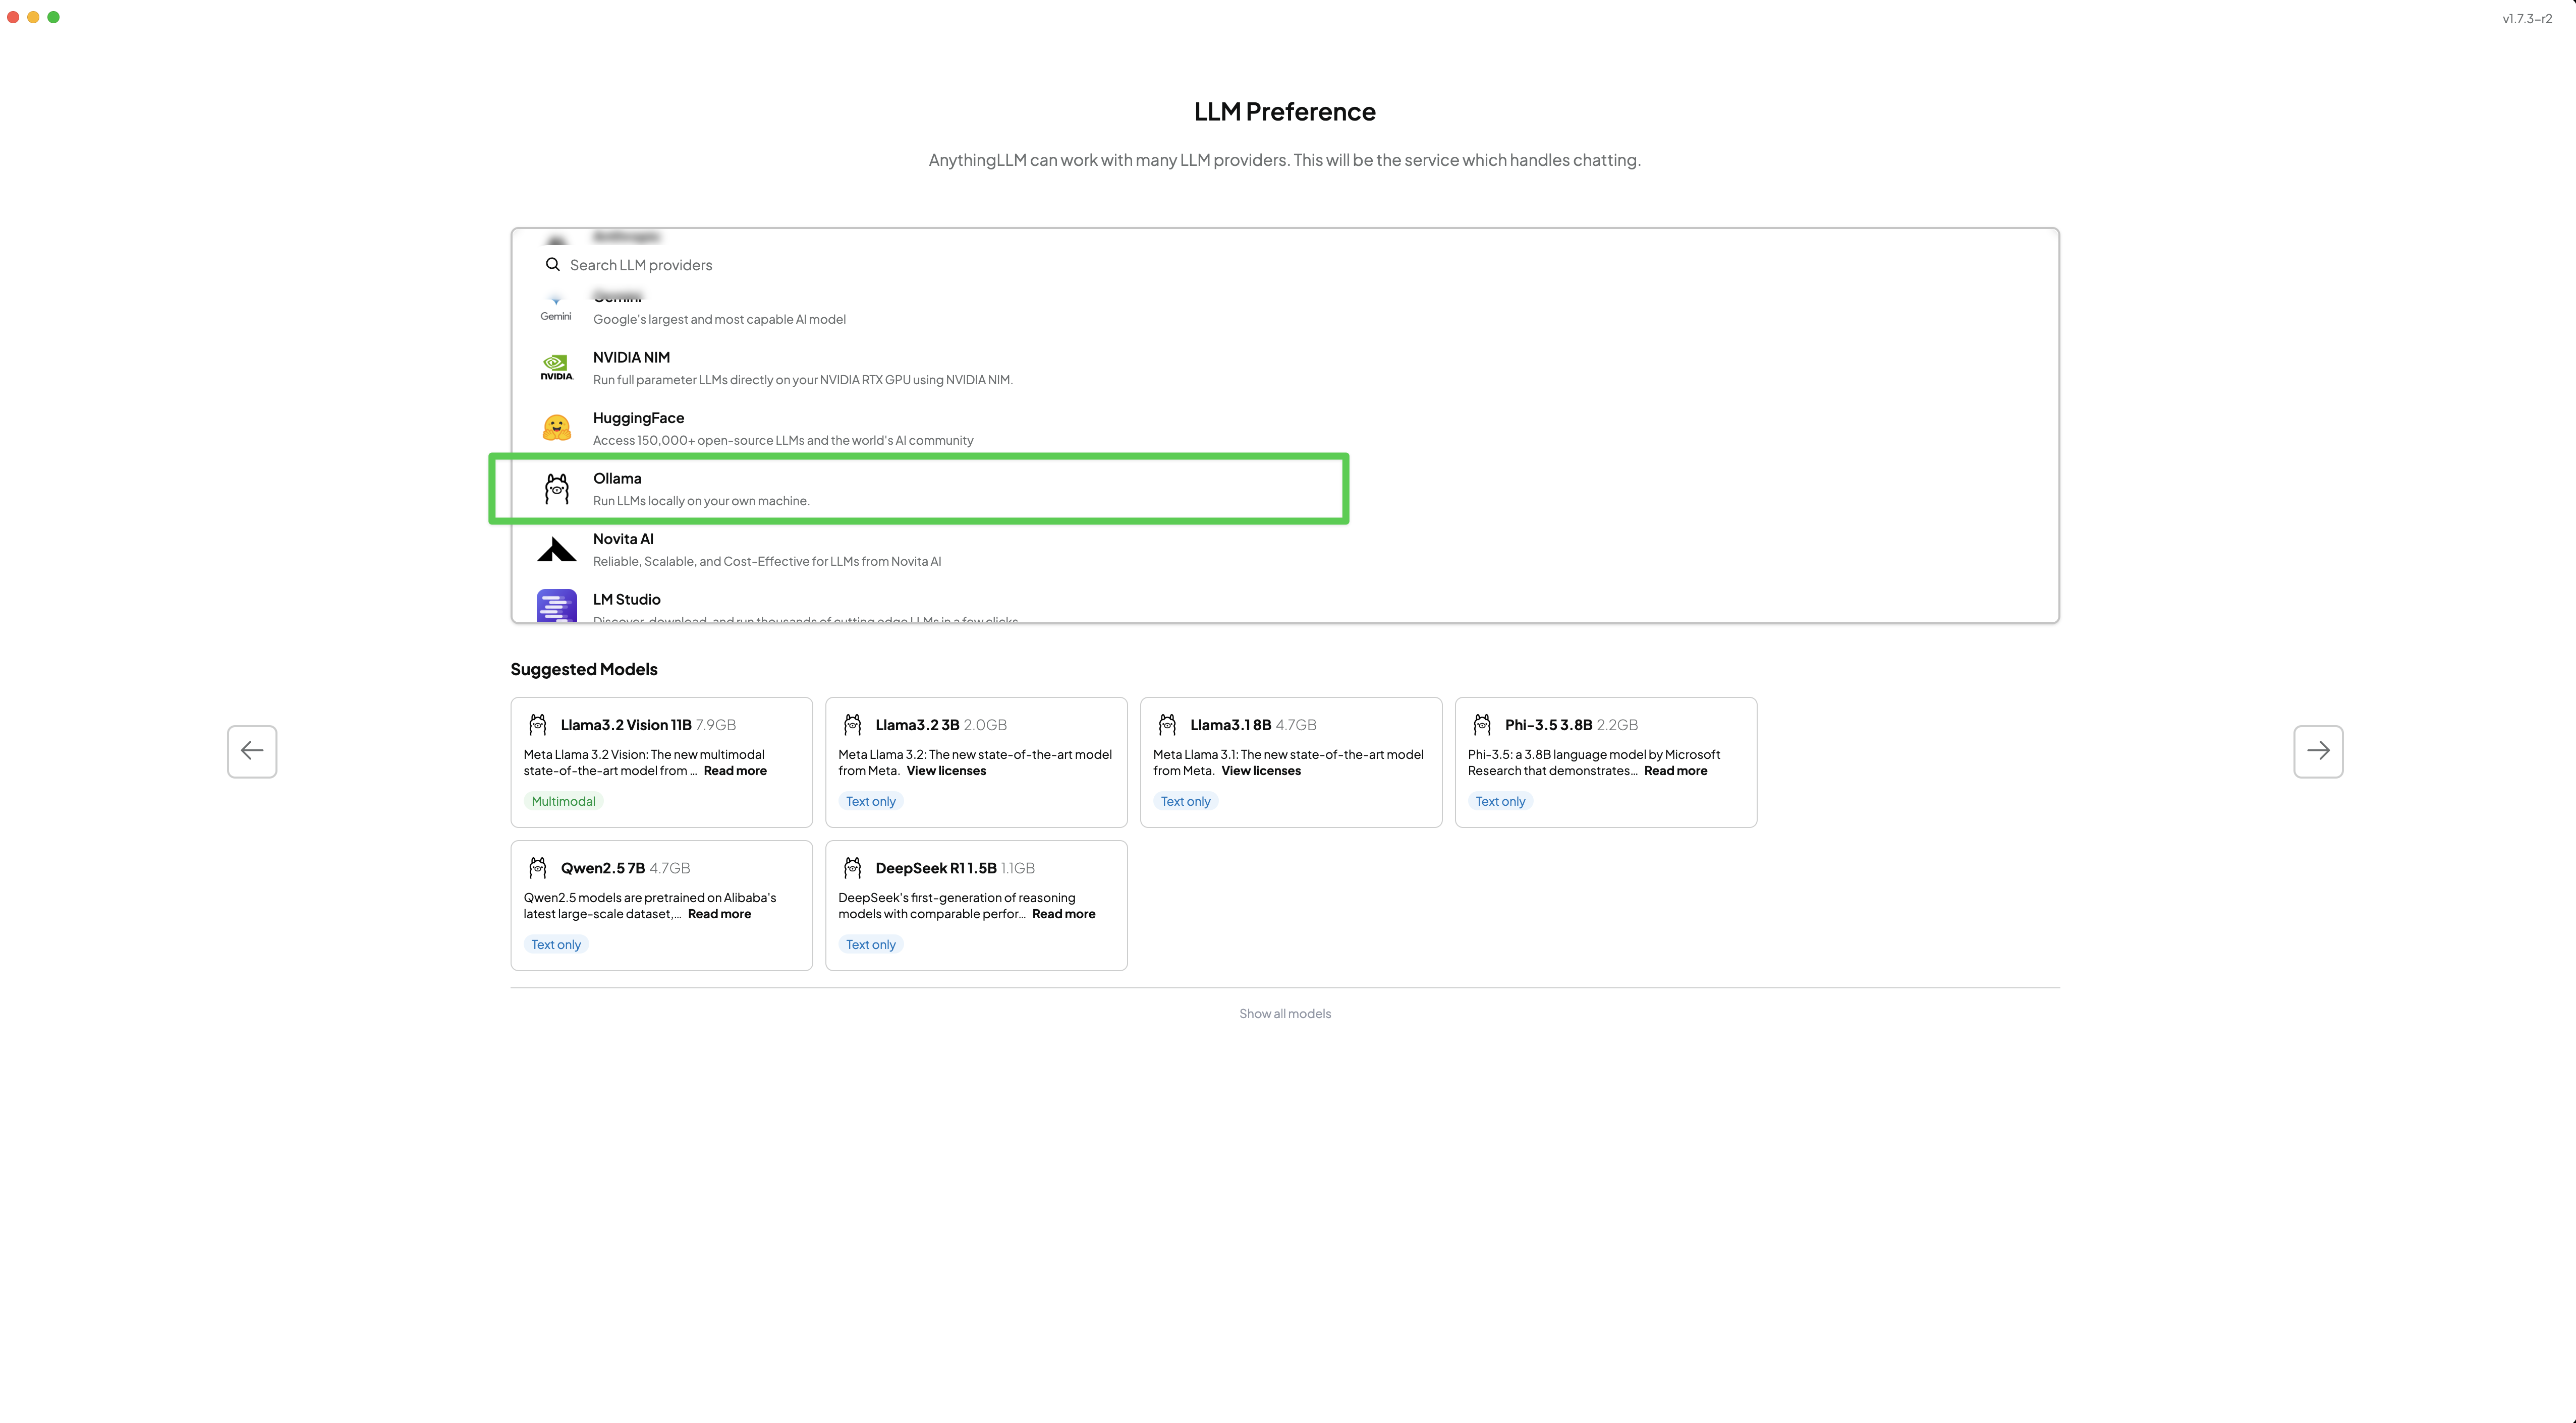Expand Read more for Qwen2.5 7B
Viewport: 2576px width, 1423px height.
coord(719,913)
